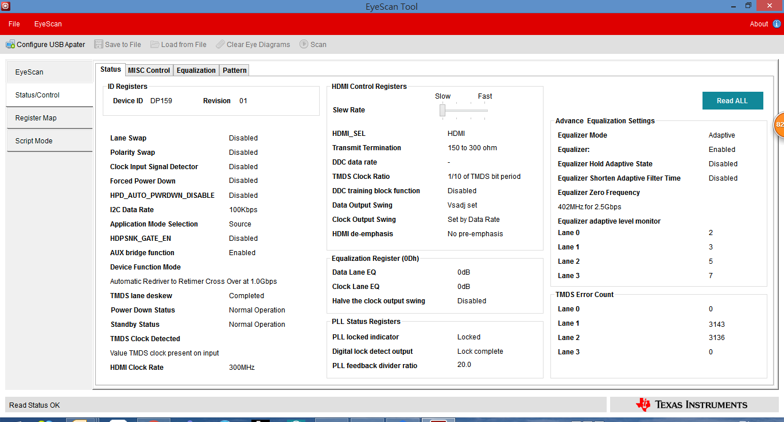The image size is (784, 422).
Task: Click the TMDS Clock Ratio value '1/10 of TMDS bit period'
Action: 484,177
